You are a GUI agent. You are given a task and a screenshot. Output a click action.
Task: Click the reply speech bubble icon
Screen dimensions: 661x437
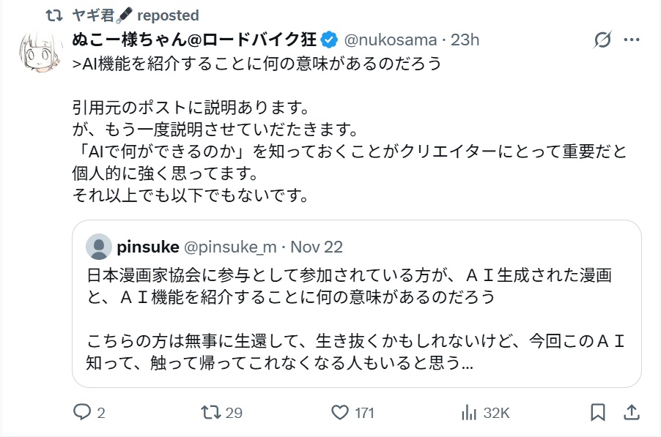[81, 413]
